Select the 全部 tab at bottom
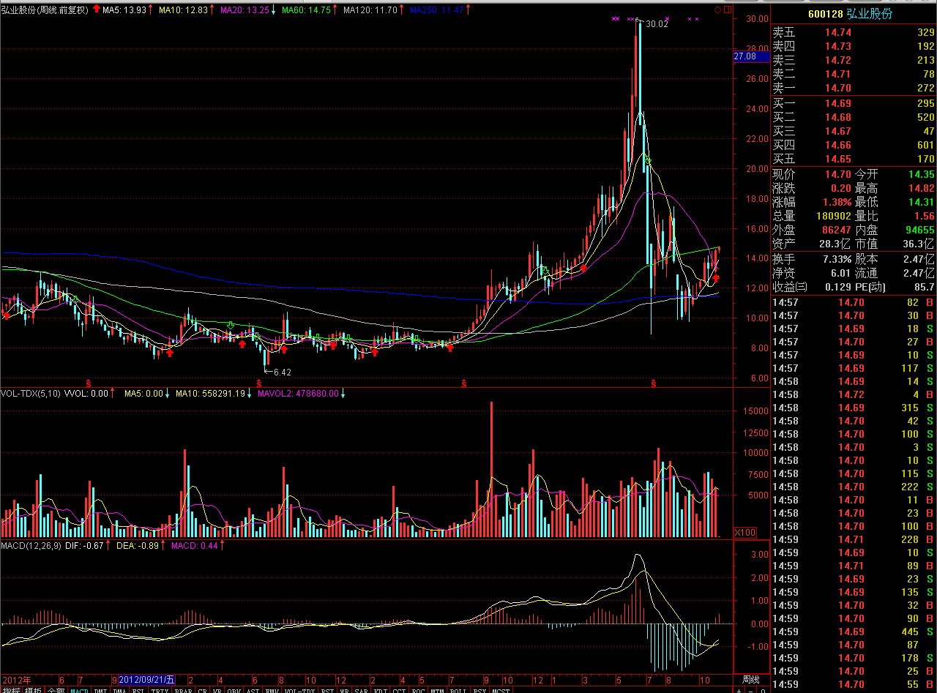The width and height of the screenshot is (937, 693). coord(56,689)
